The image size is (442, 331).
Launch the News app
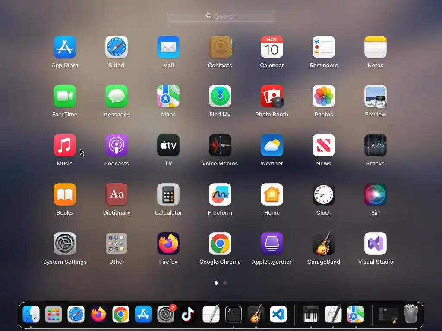click(x=324, y=145)
